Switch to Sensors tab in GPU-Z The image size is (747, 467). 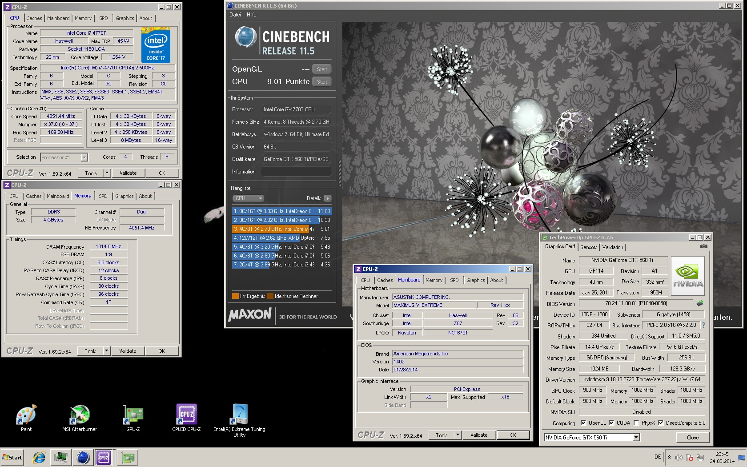[589, 247]
